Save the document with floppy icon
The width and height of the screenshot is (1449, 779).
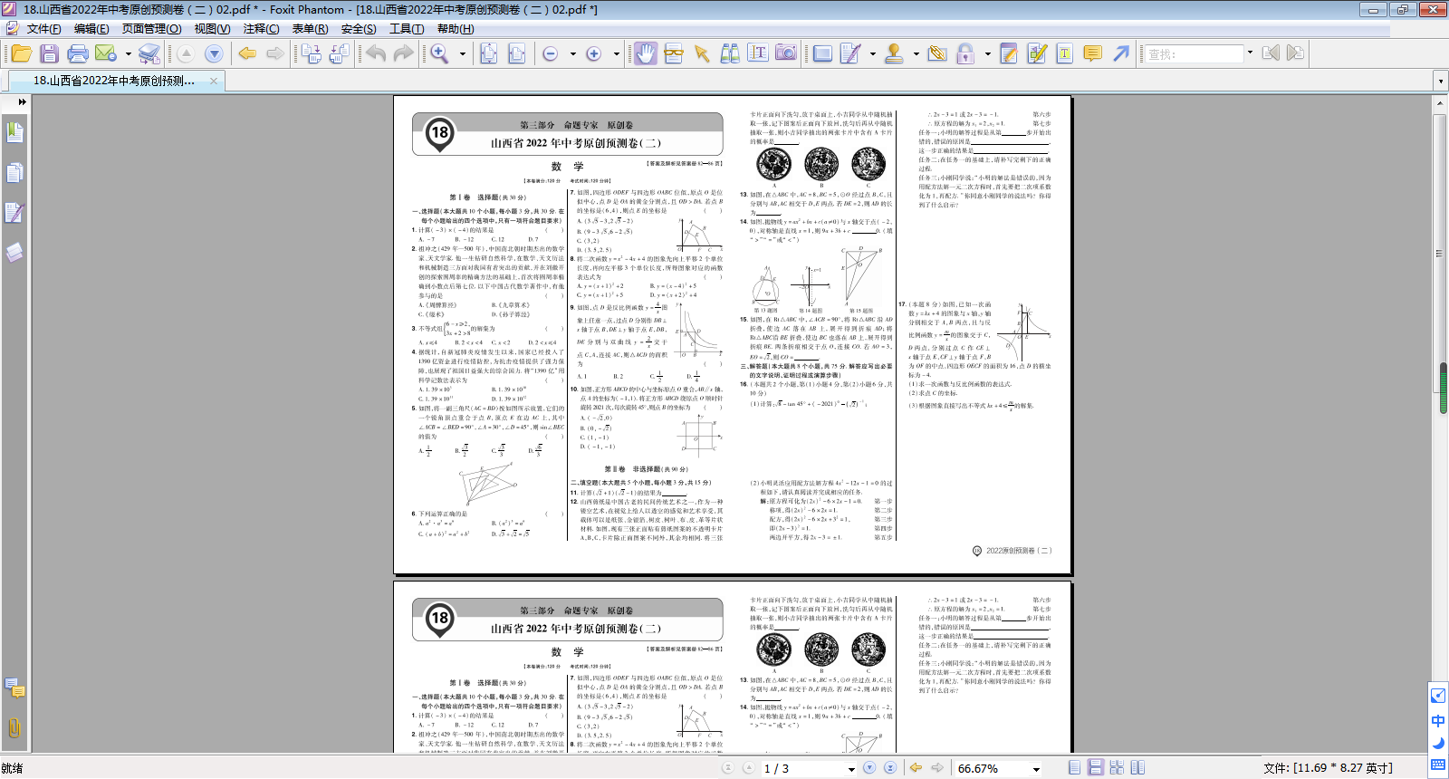coord(50,54)
